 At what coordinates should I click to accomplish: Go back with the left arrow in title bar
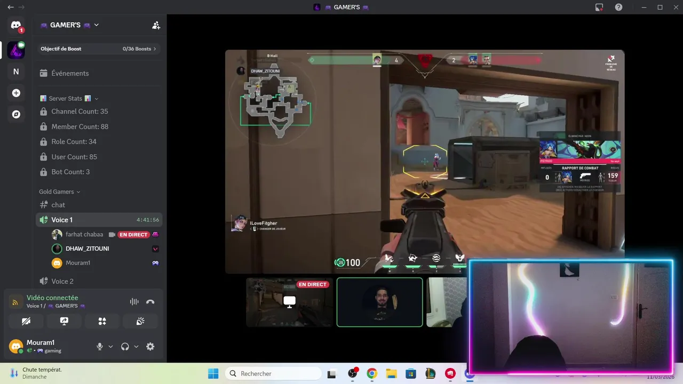click(x=10, y=7)
